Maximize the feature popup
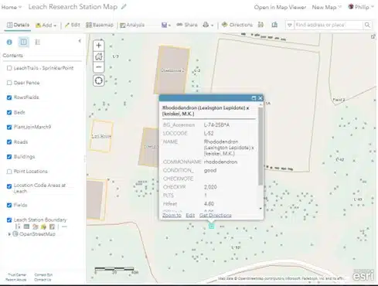The height and width of the screenshot is (286, 378). point(254,98)
